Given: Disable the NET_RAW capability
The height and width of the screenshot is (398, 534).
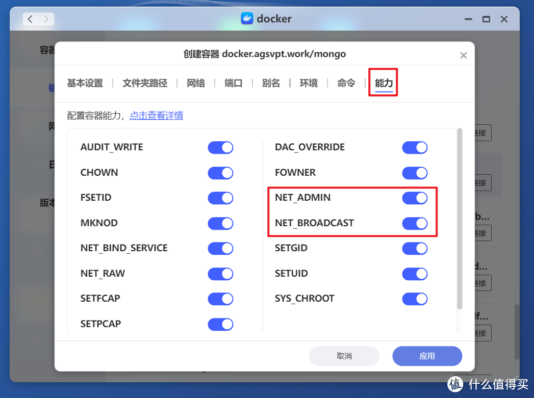Looking at the screenshot, I should tap(220, 274).
